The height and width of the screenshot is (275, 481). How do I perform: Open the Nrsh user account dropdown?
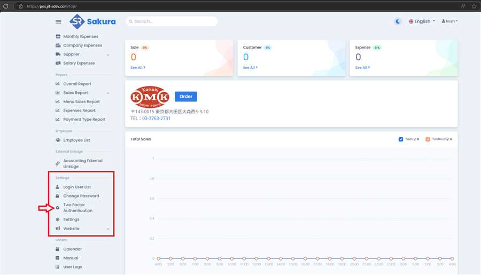[x=449, y=21]
